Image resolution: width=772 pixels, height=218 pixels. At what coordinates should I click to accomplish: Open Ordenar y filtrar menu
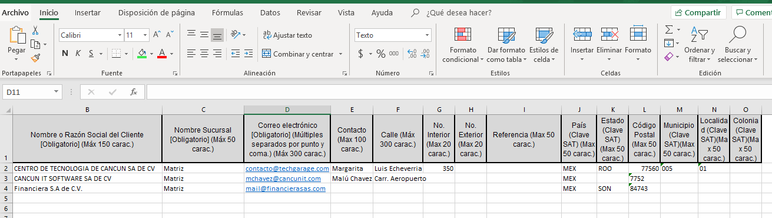[x=700, y=45]
